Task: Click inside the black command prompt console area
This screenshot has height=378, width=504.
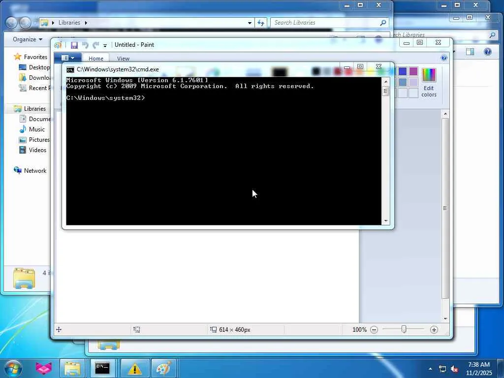Action: 224,151
